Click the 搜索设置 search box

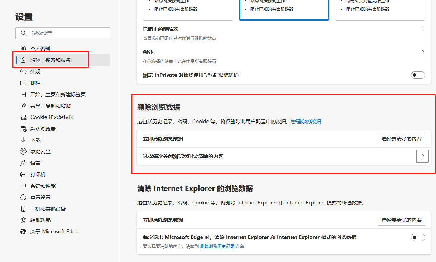click(63, 33)
